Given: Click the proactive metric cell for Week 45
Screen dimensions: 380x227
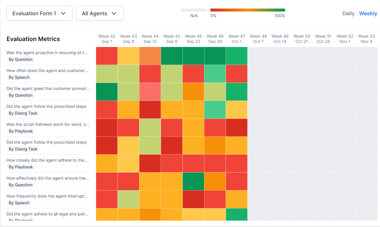Looking at the screenshot, I should point(193,56).
